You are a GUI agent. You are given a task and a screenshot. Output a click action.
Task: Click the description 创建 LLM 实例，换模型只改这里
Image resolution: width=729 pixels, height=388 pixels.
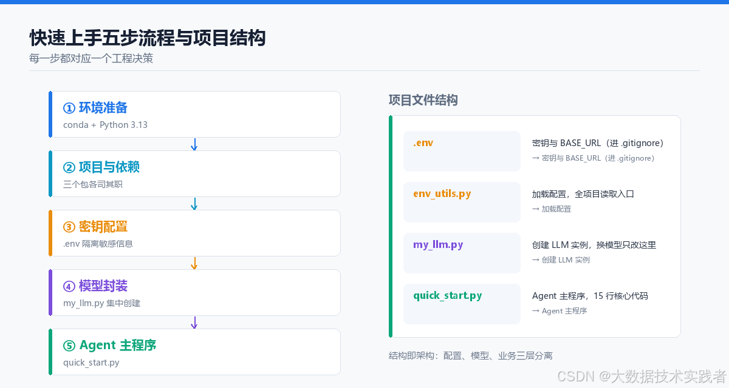[x=594, y=245]
